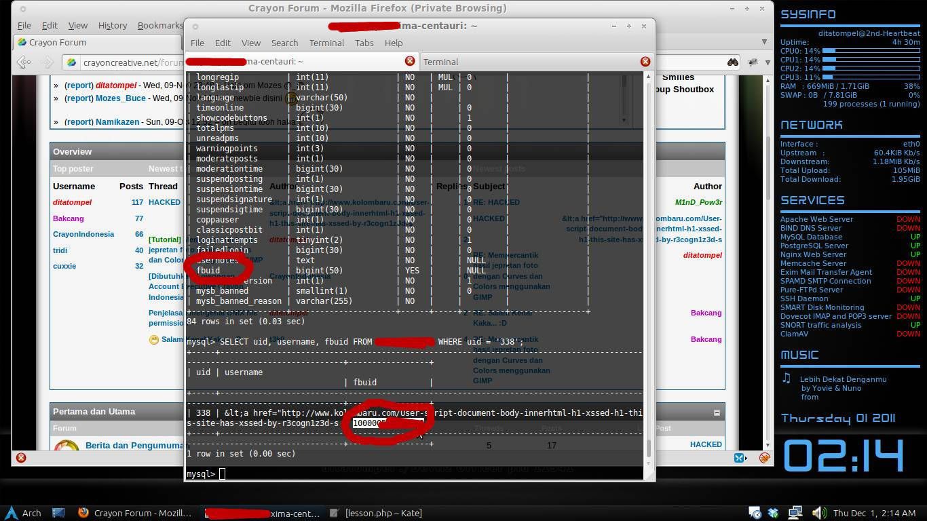Select the Crayon Forum browser tab
Viewport: 927px width, 521px height.
click(x=98, y=42)
